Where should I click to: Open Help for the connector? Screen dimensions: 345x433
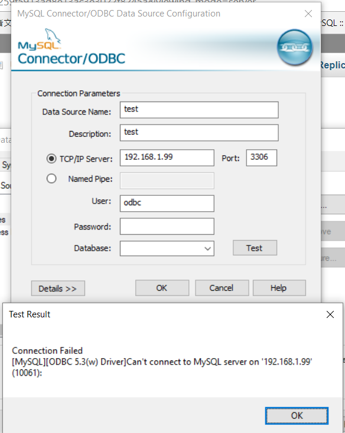coord(279,288)
